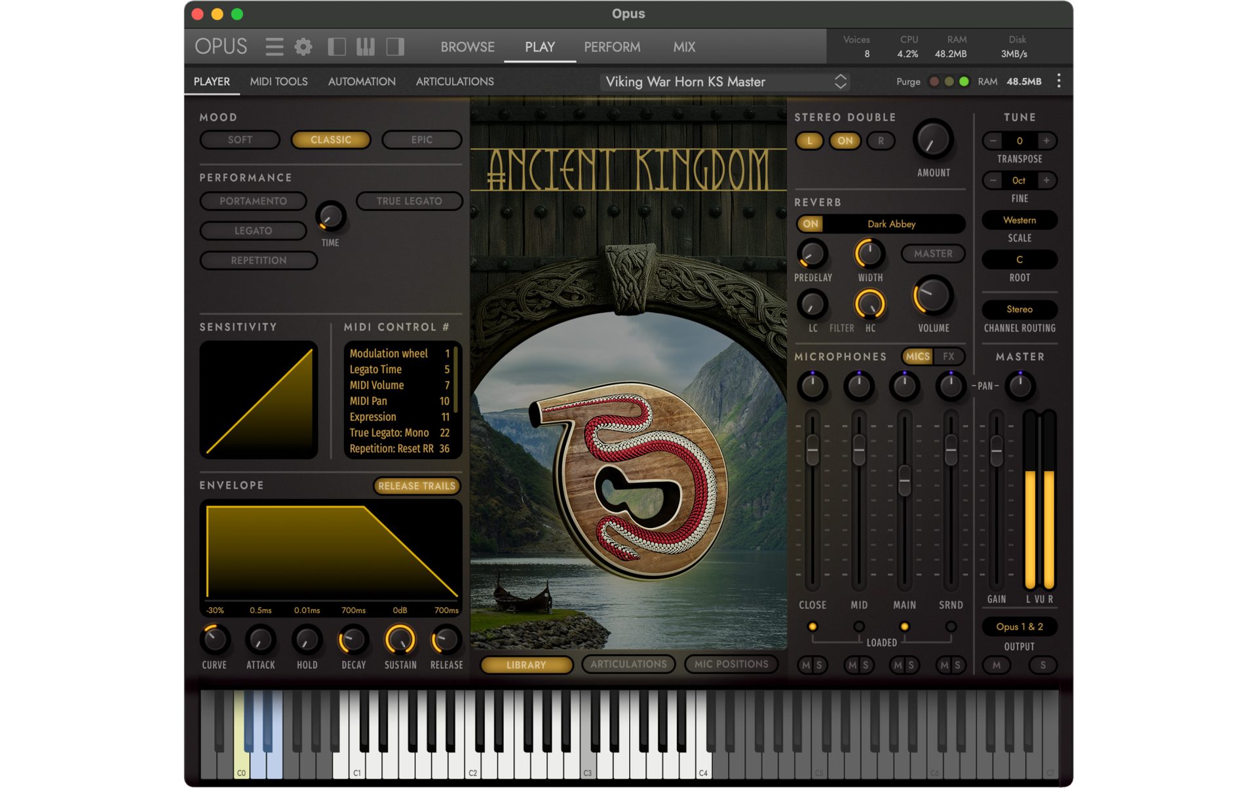Open the settings gear
This screenshot has width=1258, height=788.
point(303,47)
